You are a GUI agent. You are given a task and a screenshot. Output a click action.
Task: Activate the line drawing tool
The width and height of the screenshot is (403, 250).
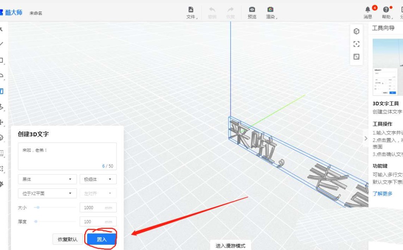[2, 43]
